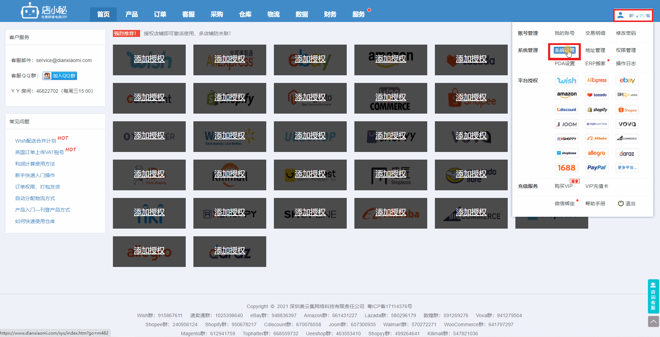Viewport: 660px width, 337px height.
Task: Click the eBay platform icon in dropdown
Action: [627, 81]
